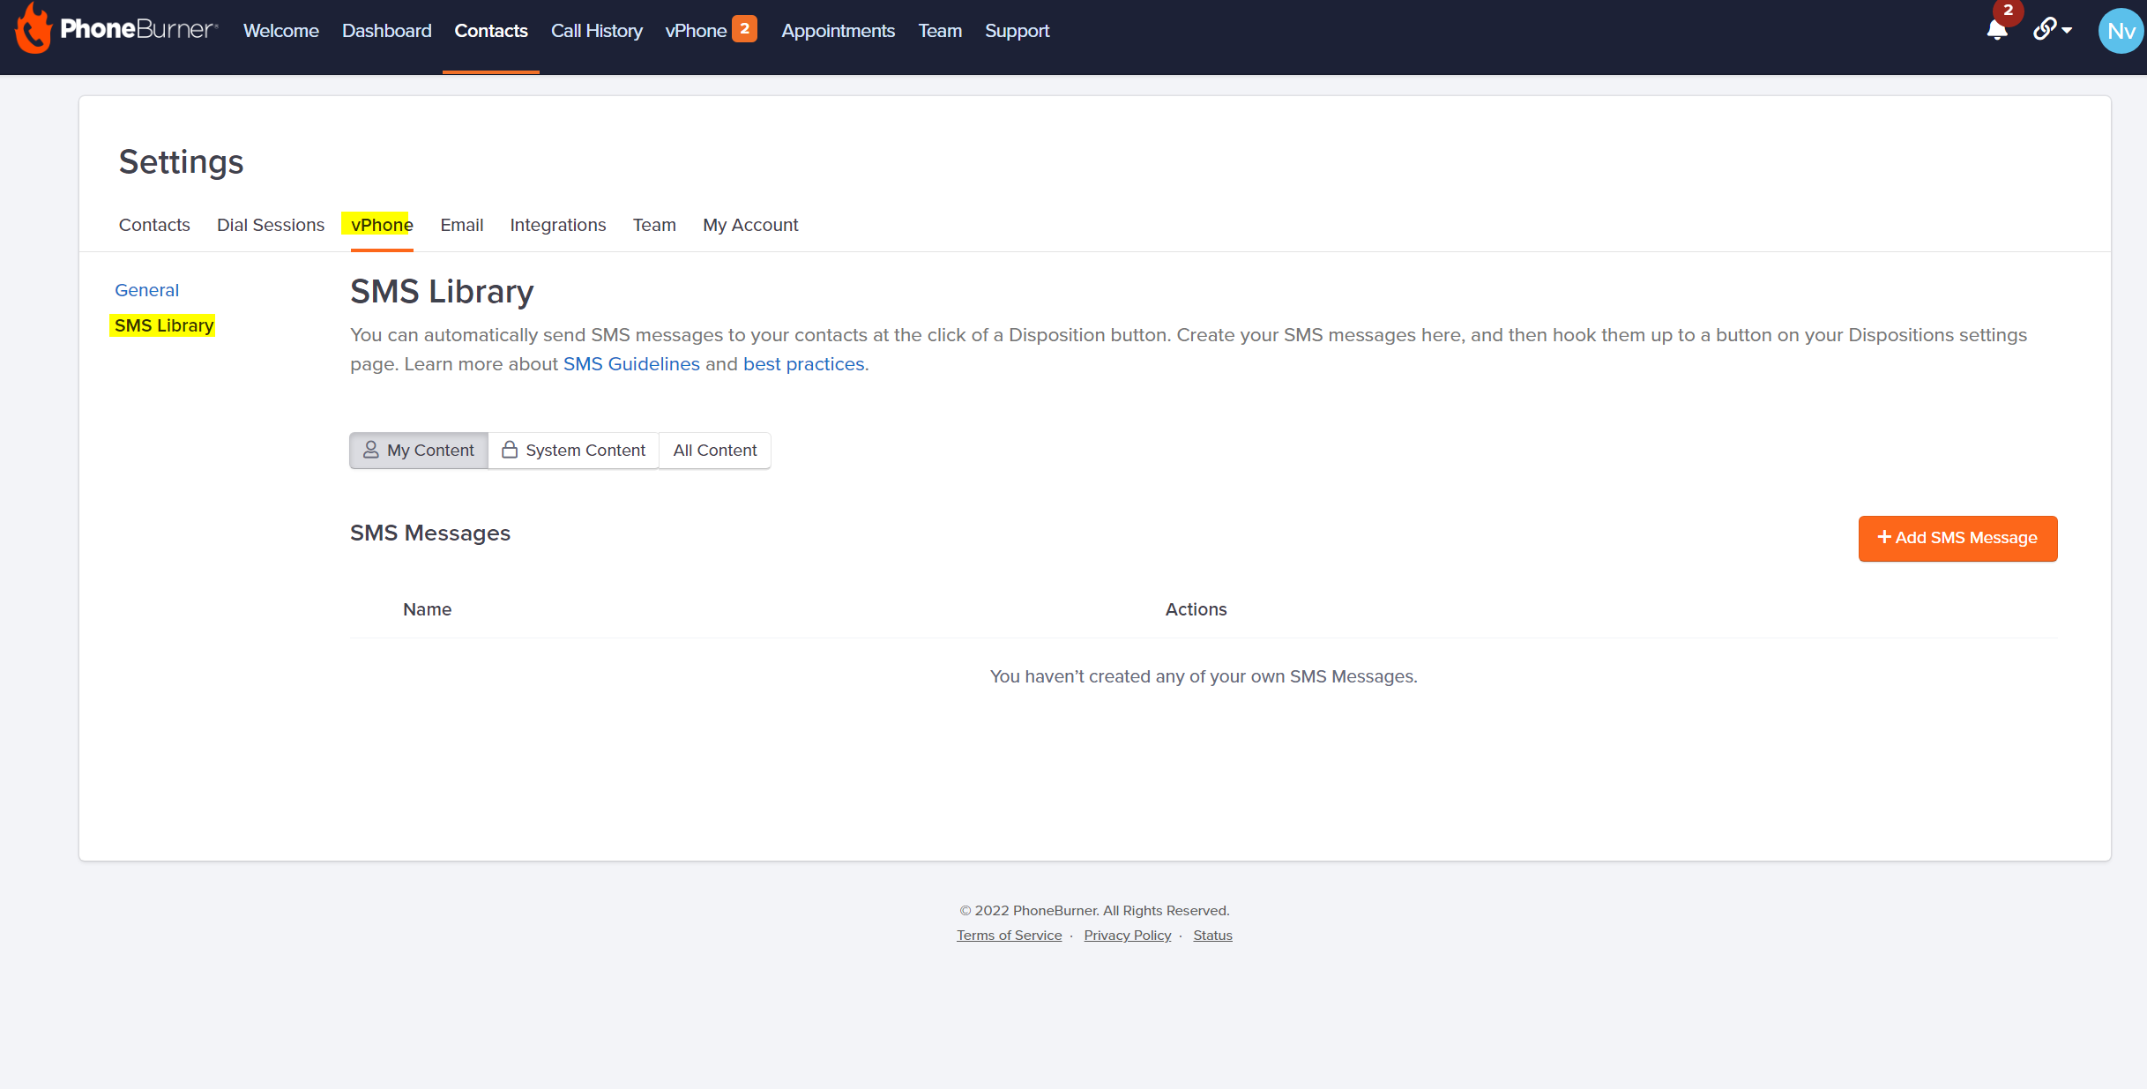Click the SMS Messages section heading
Screen dimensions: 2147x1089
click(430, 533)
